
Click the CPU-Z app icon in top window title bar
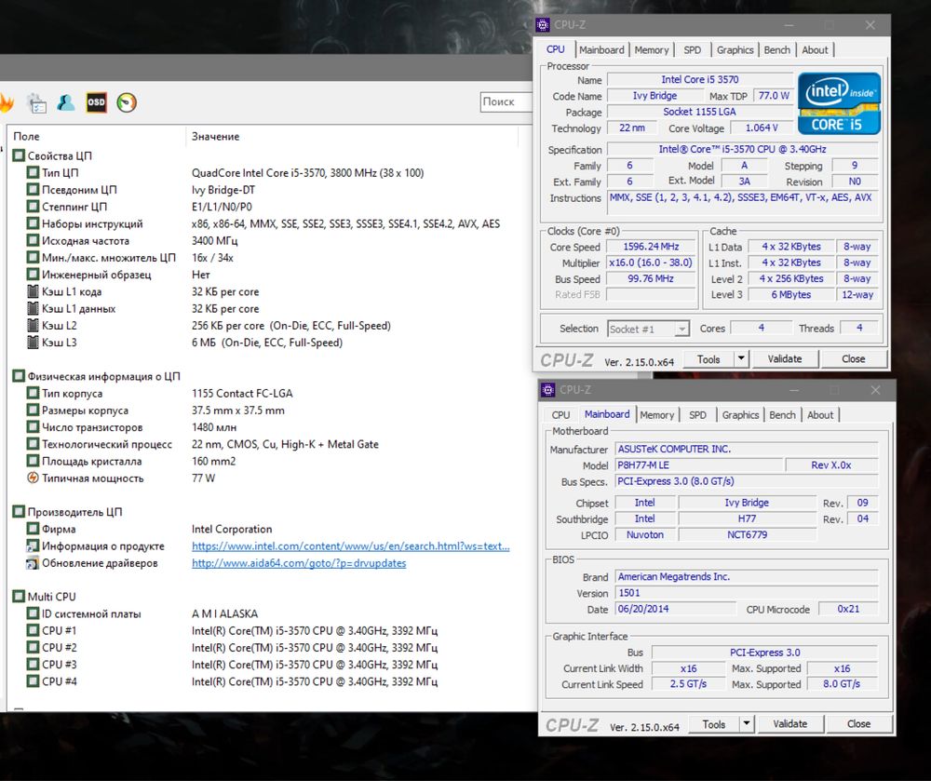tap(543, 25)
